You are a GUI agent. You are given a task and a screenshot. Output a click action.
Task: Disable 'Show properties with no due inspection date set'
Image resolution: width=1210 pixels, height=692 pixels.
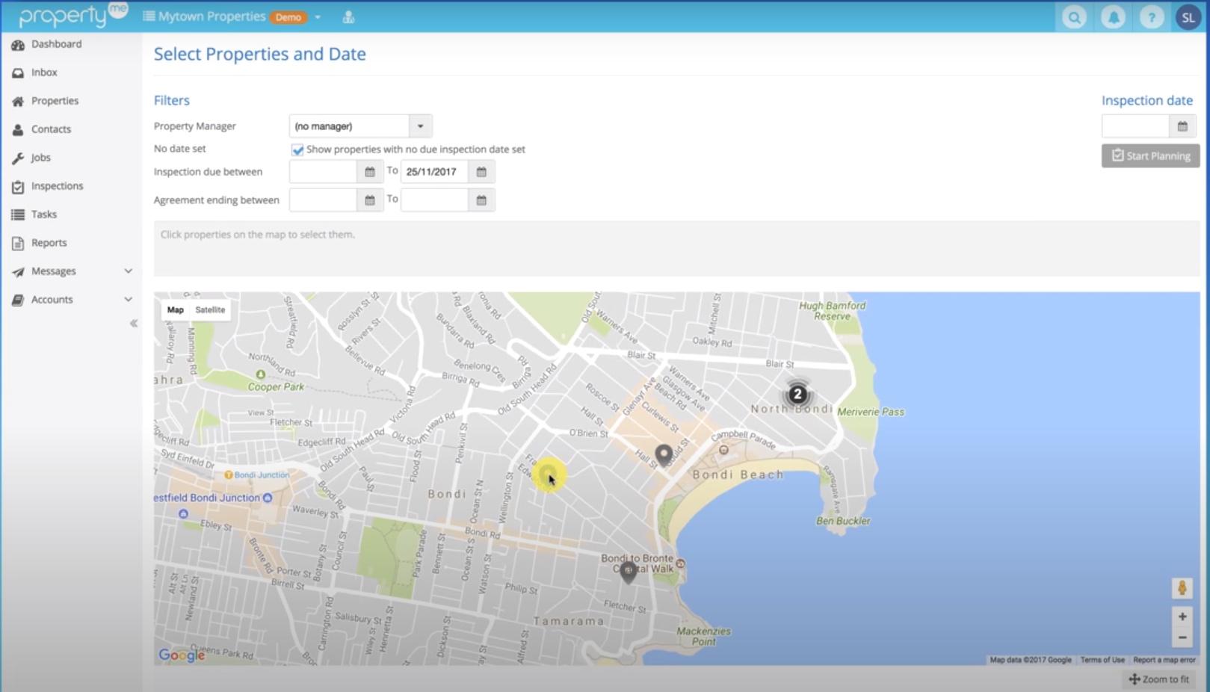click(297, 149)
